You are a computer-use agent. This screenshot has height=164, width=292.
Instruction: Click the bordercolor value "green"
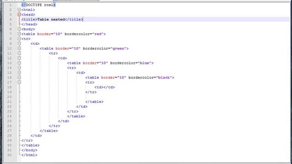point(118,48)
